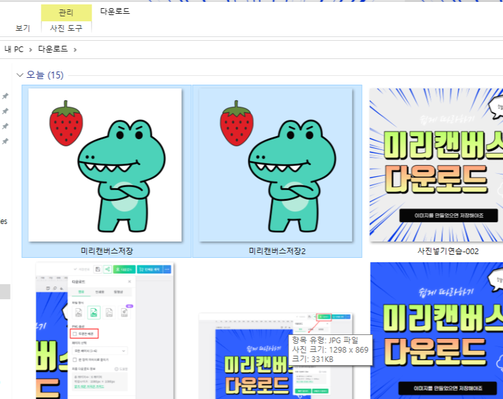
Task: Click the second pin icon in sidebar
Action: tap(5, 111)
